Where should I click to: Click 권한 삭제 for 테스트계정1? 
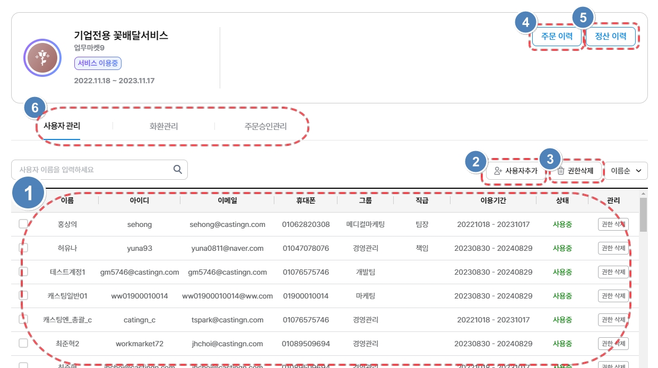point(613,272)
